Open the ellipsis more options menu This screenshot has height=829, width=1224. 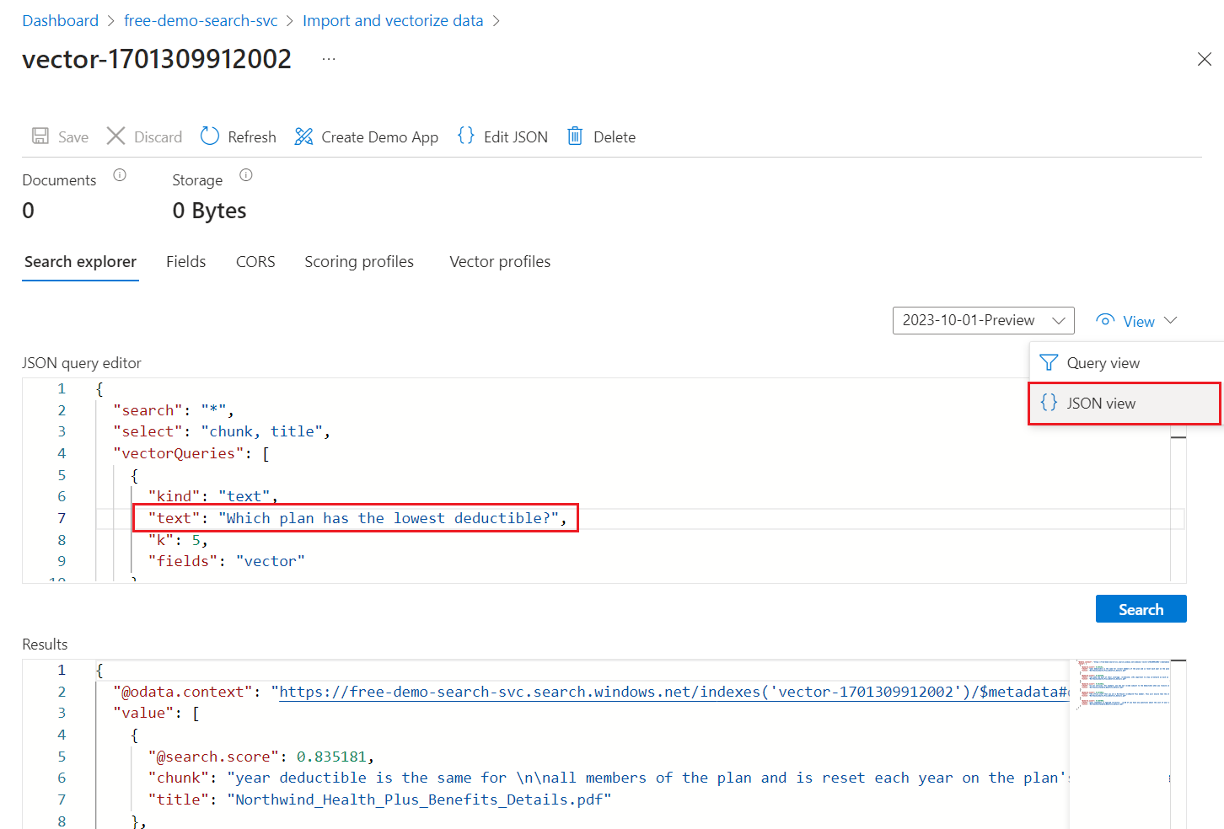(329, 59)
